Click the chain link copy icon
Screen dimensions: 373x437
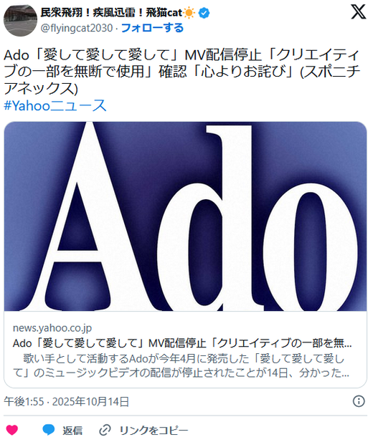tap(105, 430)
